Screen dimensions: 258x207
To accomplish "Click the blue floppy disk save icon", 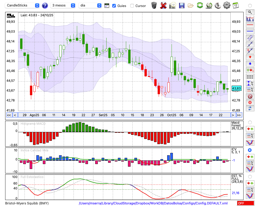I will tap(182, 5).
